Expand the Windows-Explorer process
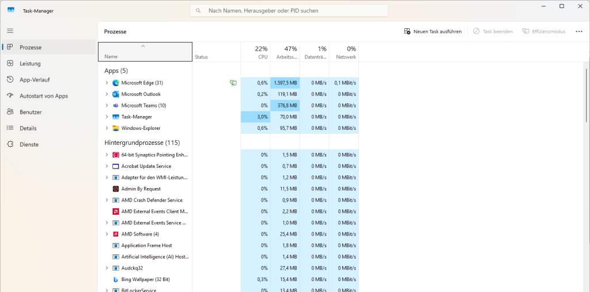 click(x=107, y=128)
